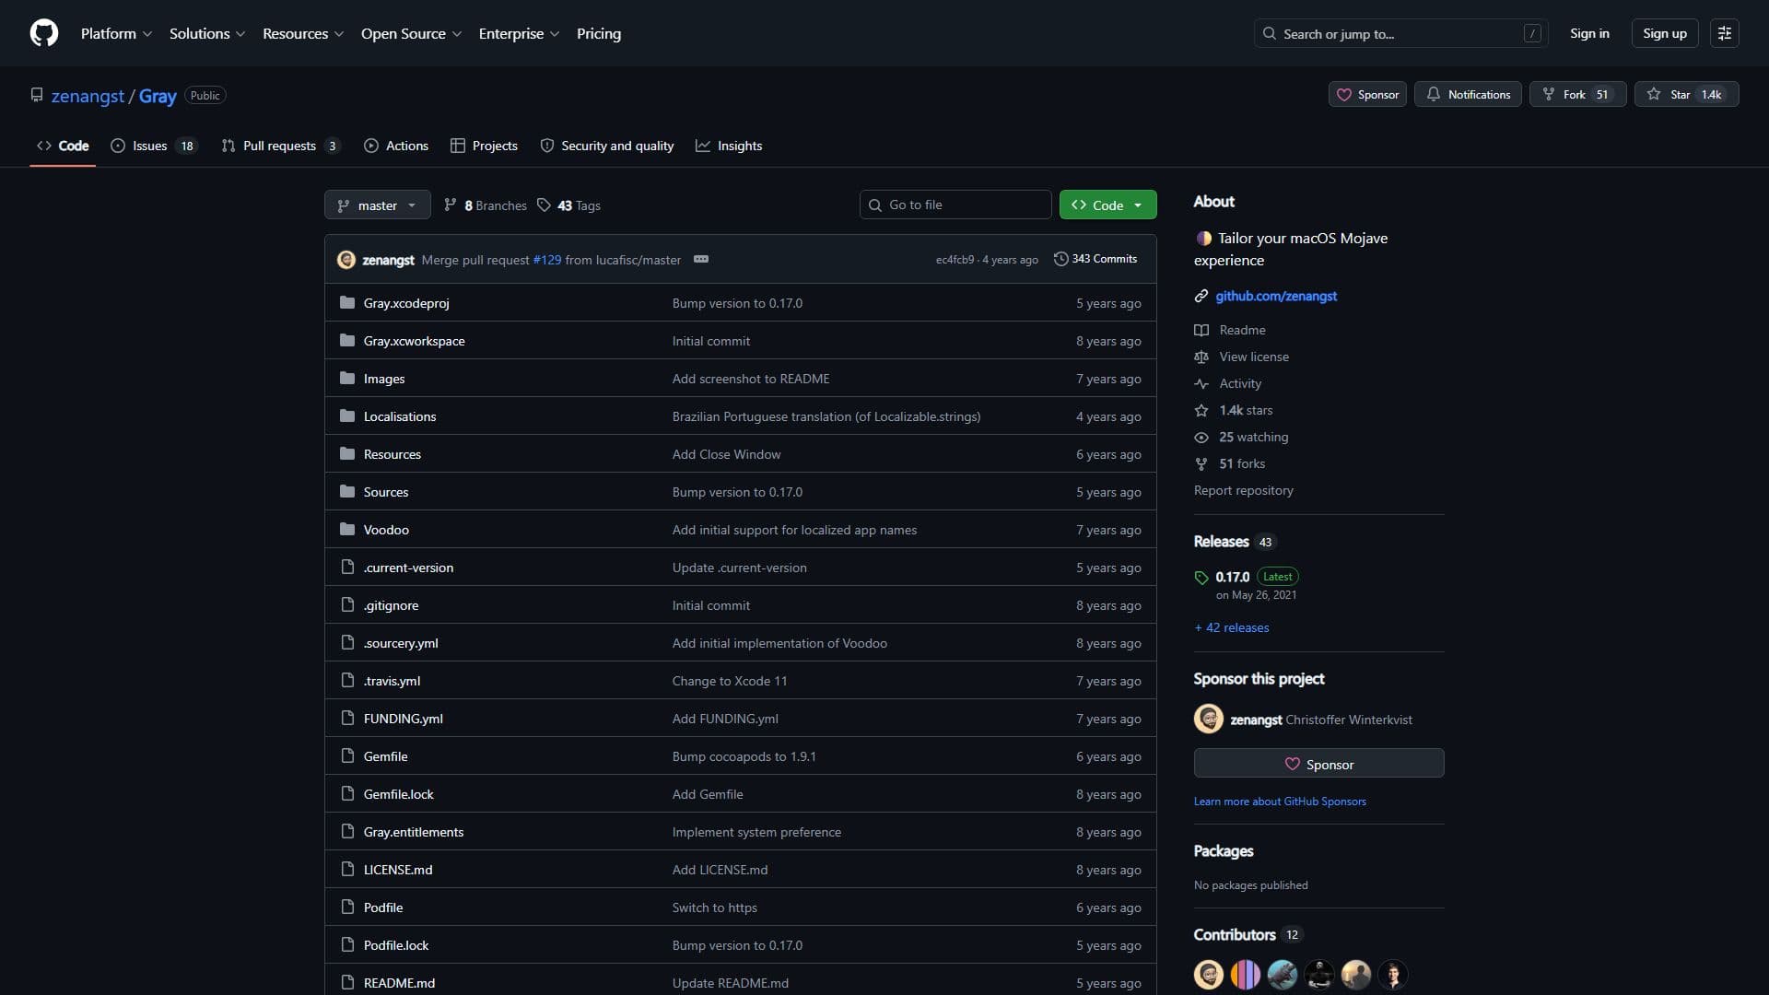Open Learn more about GitHub Sponsors
1769x995 pixels.
pyautogui.click(x=1280, y=802)
